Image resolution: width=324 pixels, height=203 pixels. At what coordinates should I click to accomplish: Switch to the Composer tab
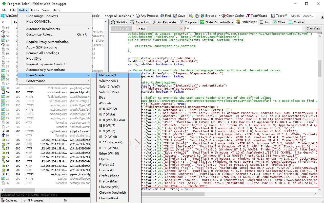[x=188, y=22]
